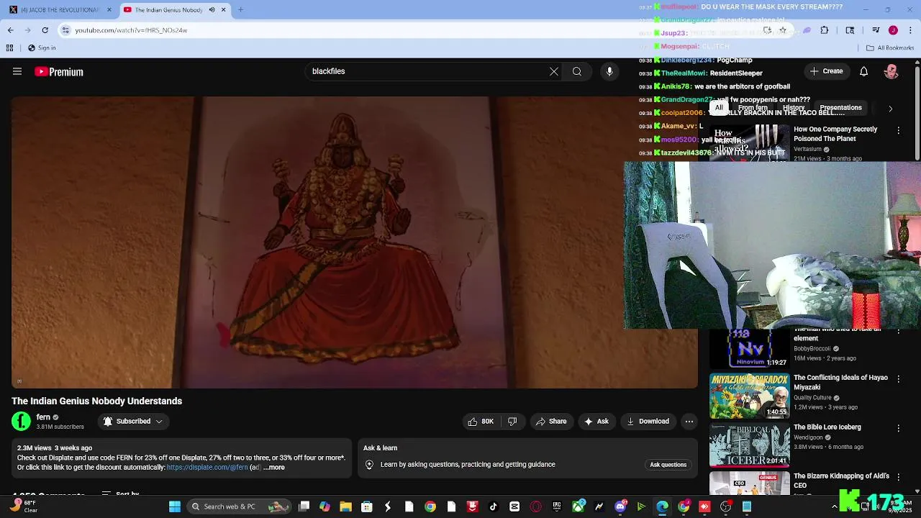Open options for Veritasium video
Viewport: 921px width, 518px height.
point(898,131)
